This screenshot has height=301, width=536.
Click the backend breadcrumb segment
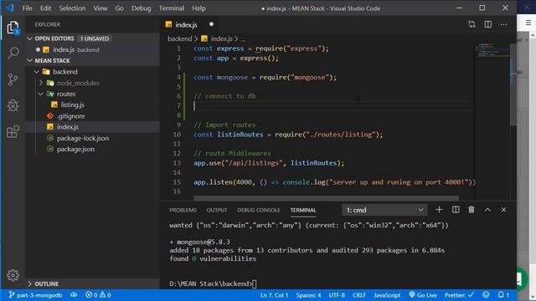coord(179,38)
